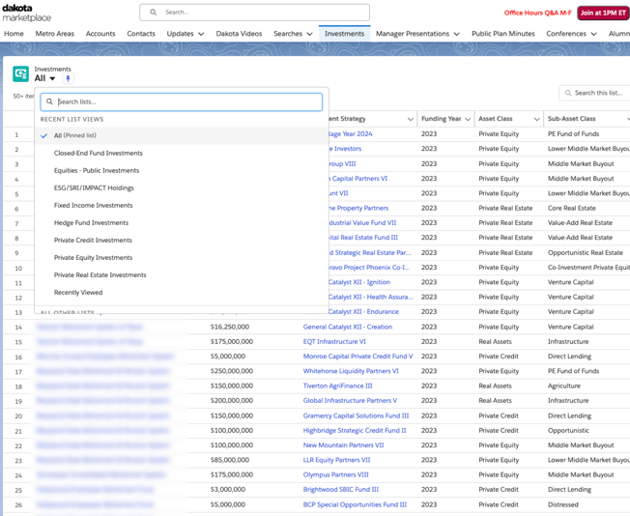Expand the Conferences menu chevron

click(x=593, y=34)
